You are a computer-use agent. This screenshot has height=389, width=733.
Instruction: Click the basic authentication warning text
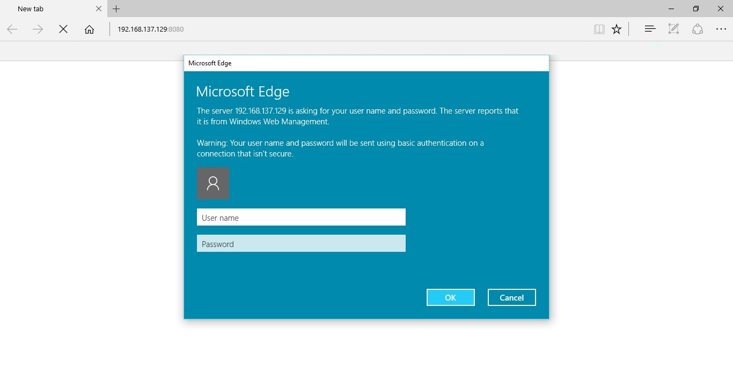[340, 148]
